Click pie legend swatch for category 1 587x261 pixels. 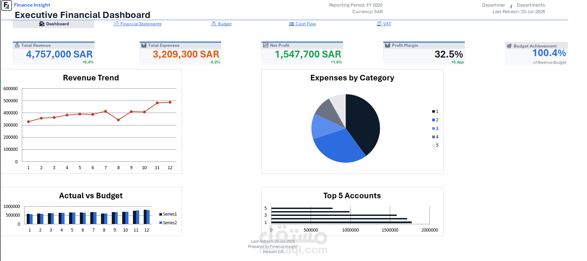point(434,112)
